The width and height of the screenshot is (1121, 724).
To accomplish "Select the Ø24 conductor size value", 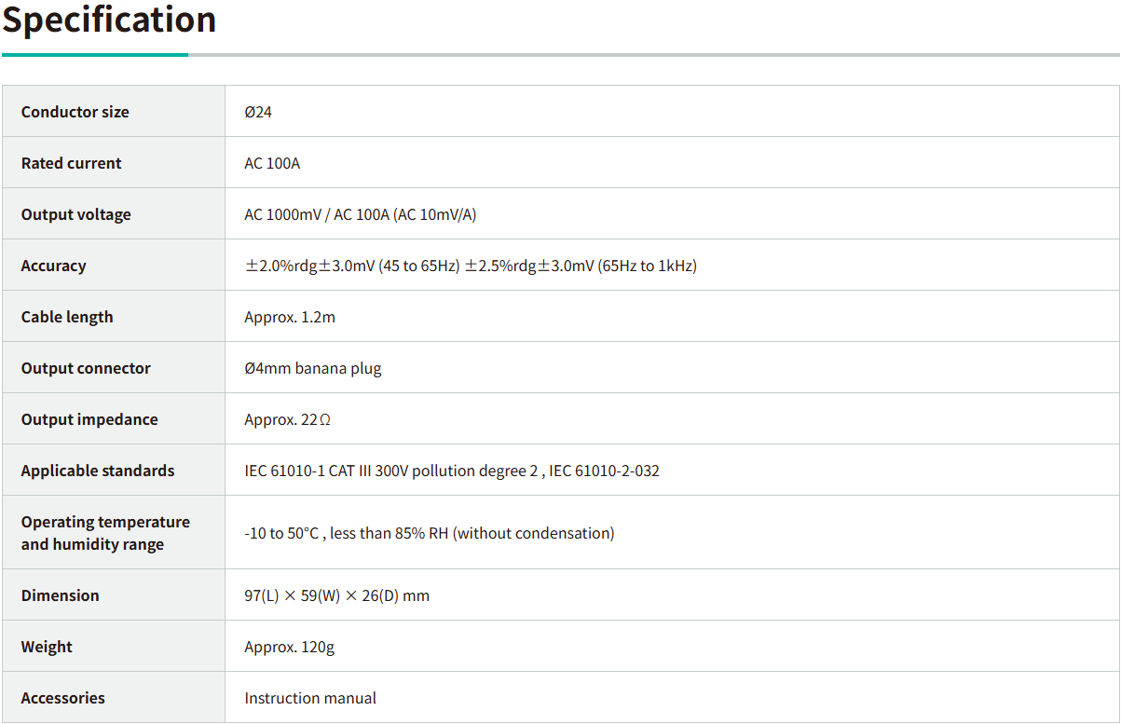I will 258,112.
